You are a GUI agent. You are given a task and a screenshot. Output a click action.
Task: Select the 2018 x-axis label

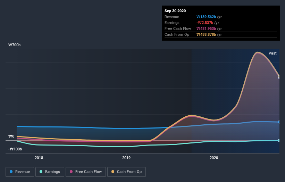pos(39,158)
